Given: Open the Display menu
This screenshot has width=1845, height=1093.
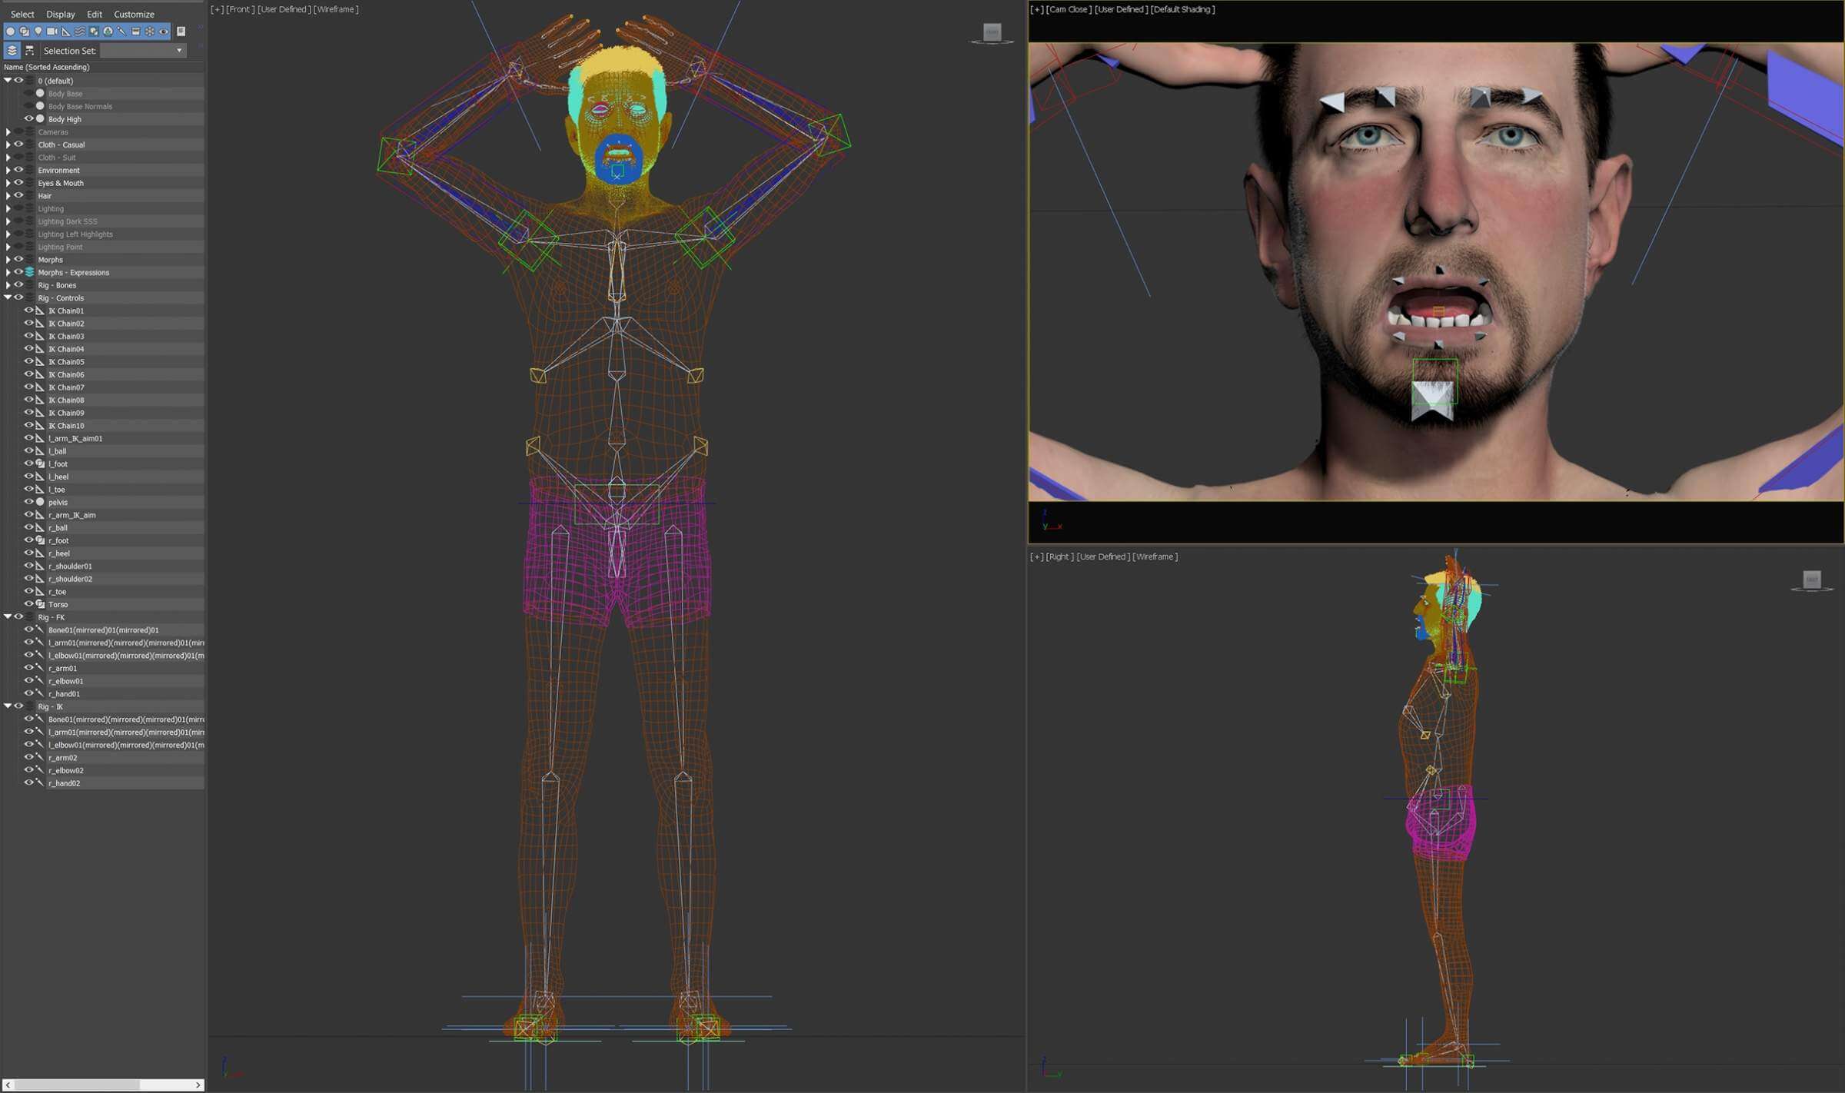Looking at the screenshot, I should click(60, 14).
